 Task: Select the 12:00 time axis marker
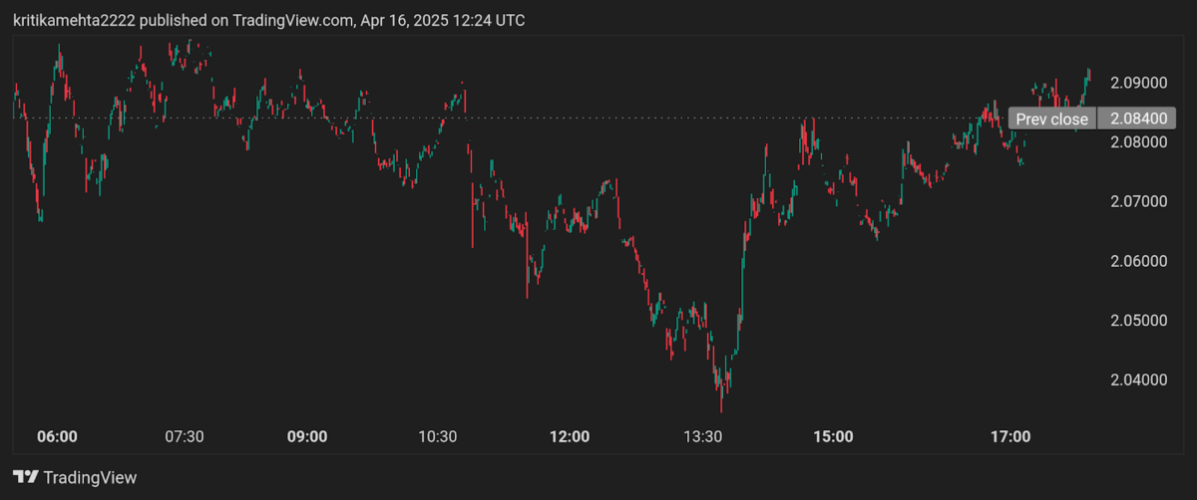(570, 437)
